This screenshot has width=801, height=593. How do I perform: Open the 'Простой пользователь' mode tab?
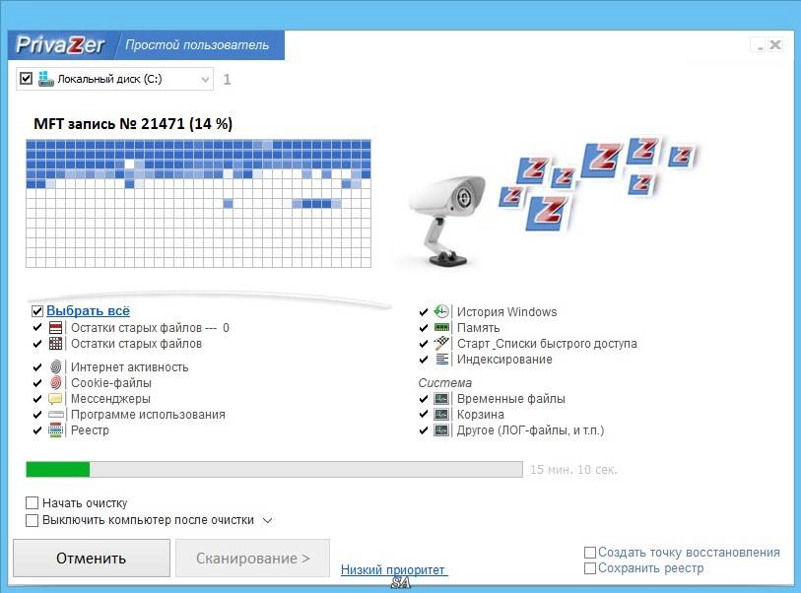(197, 45)
